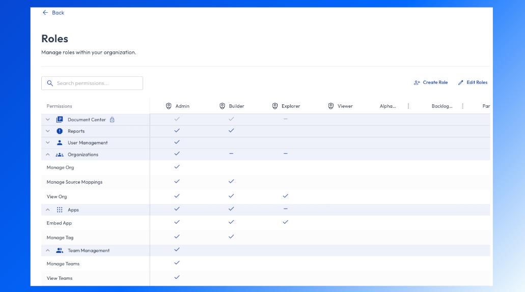The height and width of the screenshot is (292, 525).
Task: Open Edit Roles
Action: (x=473, y=82)
